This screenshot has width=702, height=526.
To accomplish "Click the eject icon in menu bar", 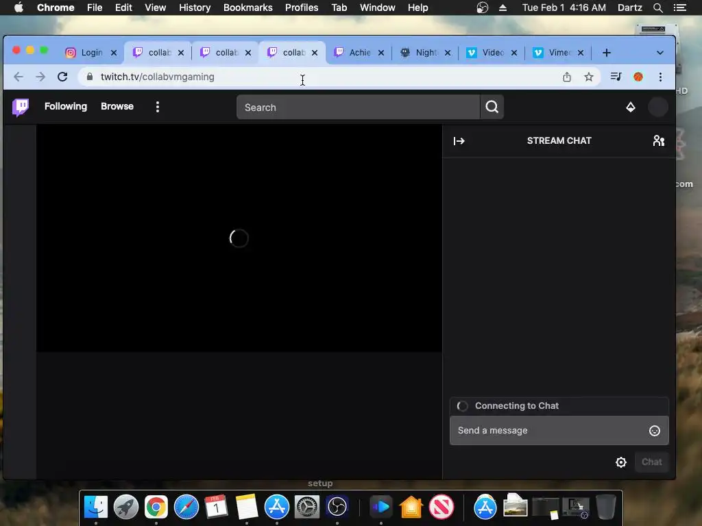I will (x=503, y=8).
